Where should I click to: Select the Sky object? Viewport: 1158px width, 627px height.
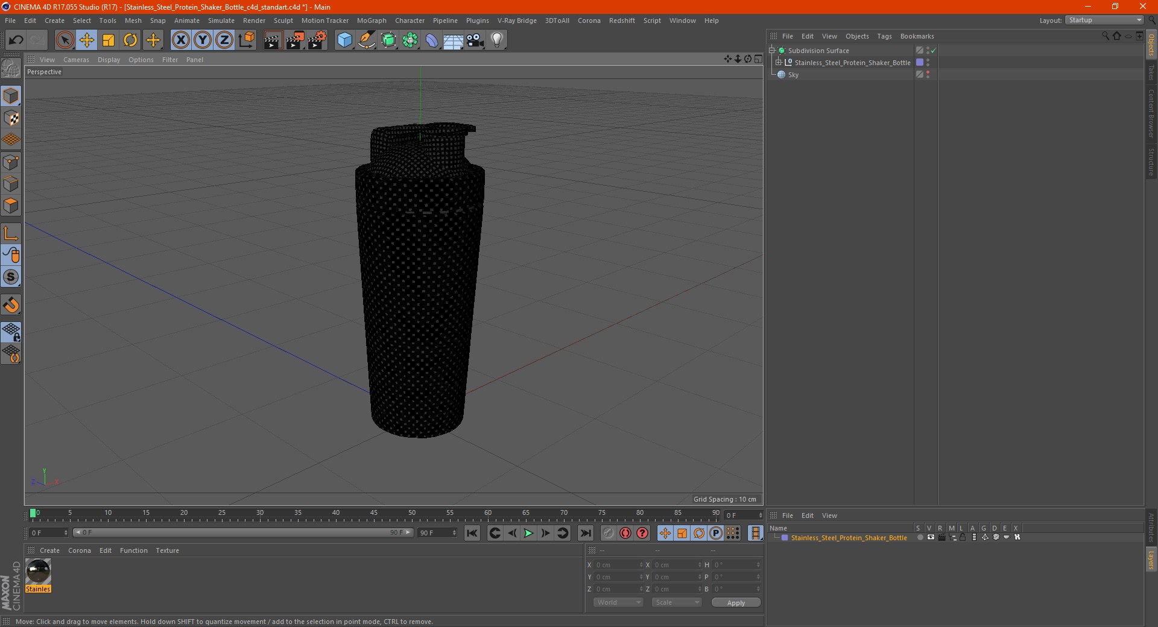[793, 75]
